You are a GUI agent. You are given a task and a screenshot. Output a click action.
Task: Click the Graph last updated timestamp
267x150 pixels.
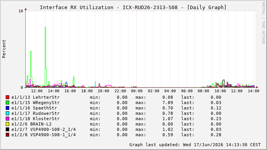pos(195,145)
